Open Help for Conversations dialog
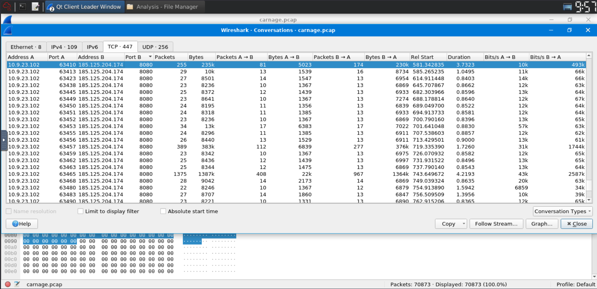This screenshot has width=597, height=289. click(22, 224)
